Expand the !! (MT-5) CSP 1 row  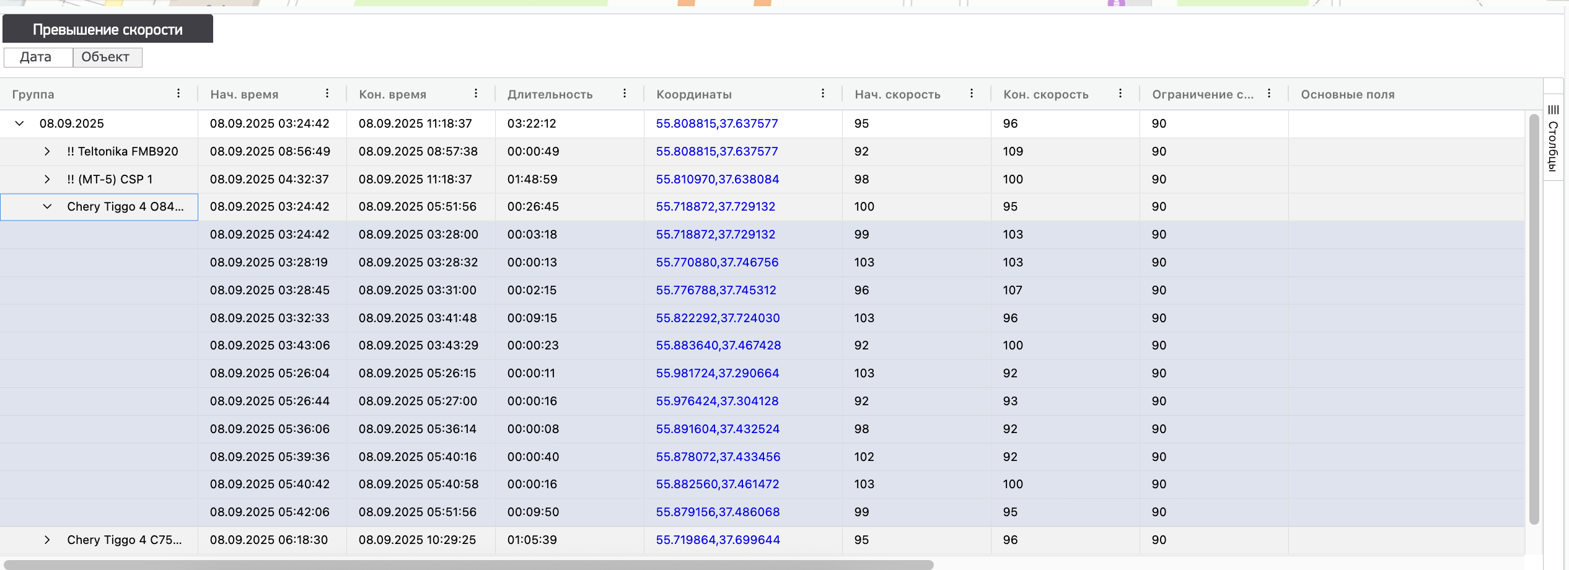tap(47, 179)
